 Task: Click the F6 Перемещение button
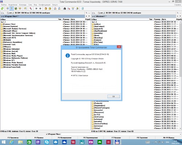91,138
